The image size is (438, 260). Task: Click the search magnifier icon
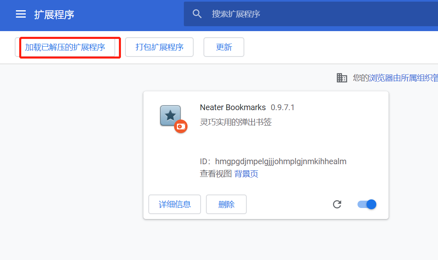point(197,14)
